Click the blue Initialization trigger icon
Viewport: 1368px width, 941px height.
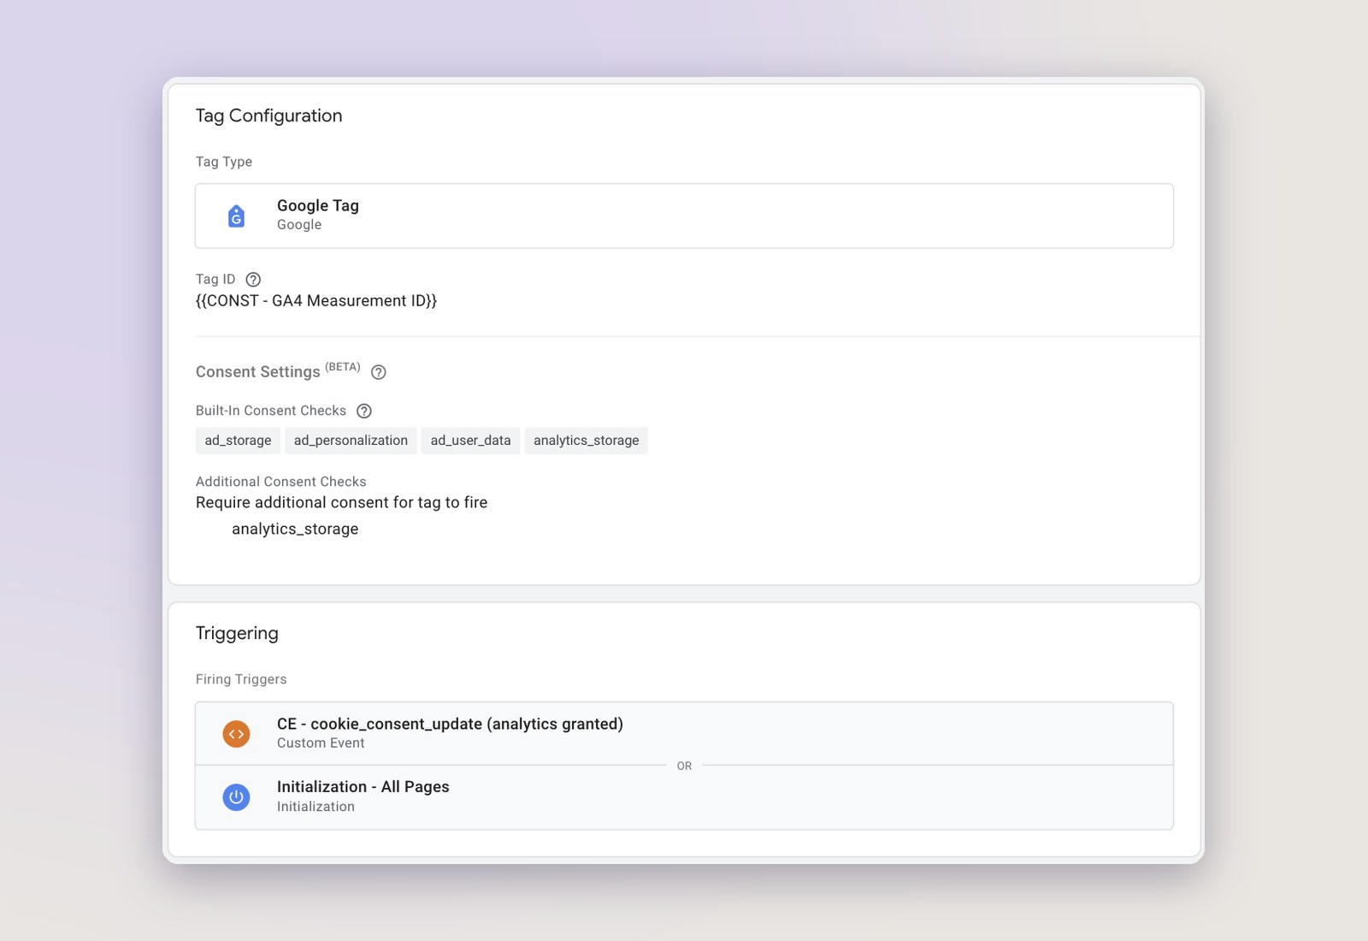click(x=236, y=797)
